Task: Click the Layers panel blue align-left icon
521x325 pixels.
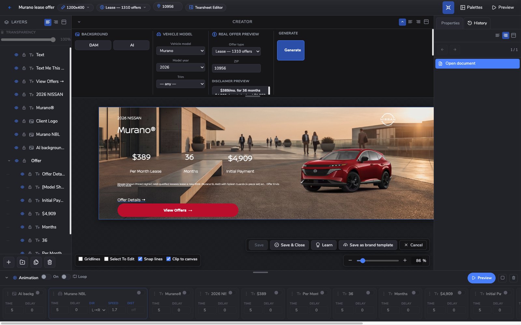Action: click(48, 22)
